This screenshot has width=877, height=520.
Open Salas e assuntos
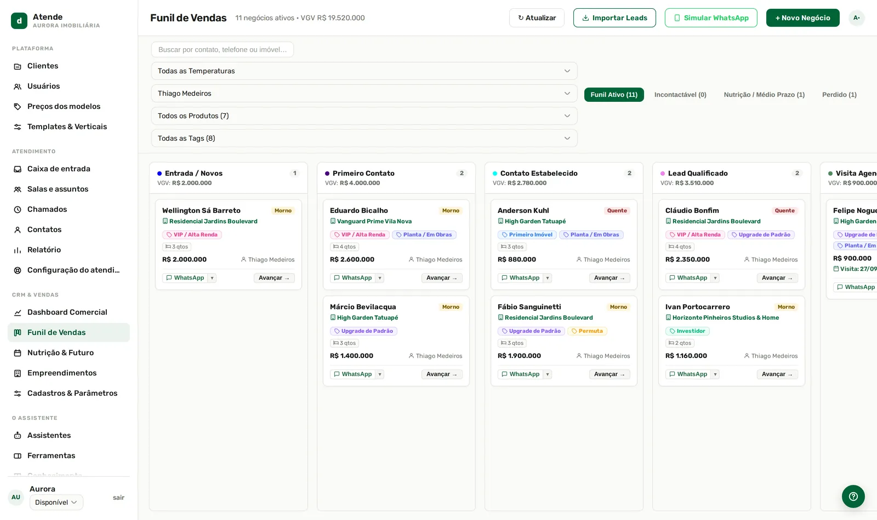click(x=69, y=189)
